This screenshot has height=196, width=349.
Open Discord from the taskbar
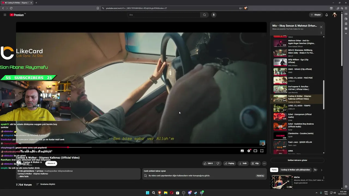(x=189, y=193)
